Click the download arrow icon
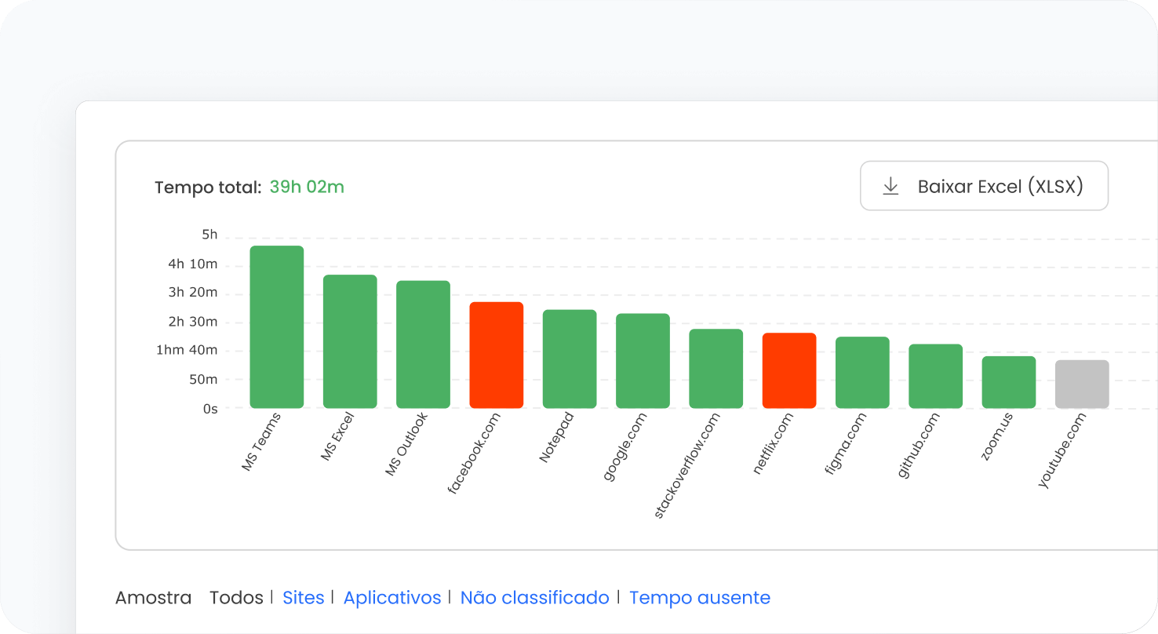The width and height of the screenshot is (1158, 634). pyautogui.click(x=890, y=187)
